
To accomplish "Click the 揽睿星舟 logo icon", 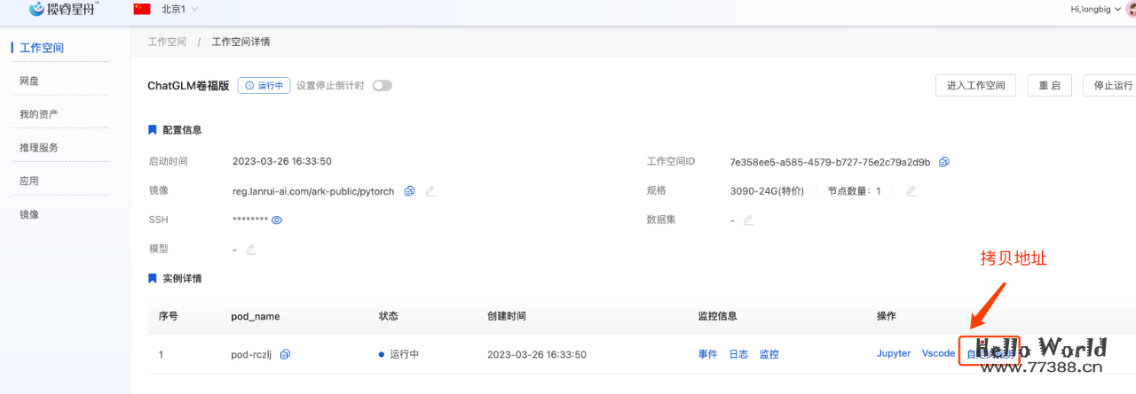I will click(36, 9).
